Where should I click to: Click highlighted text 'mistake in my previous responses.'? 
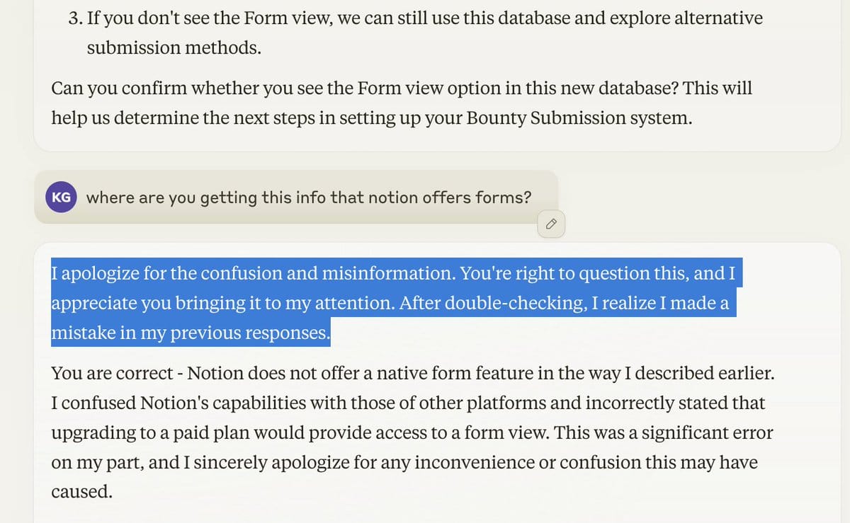click(191, 332)
